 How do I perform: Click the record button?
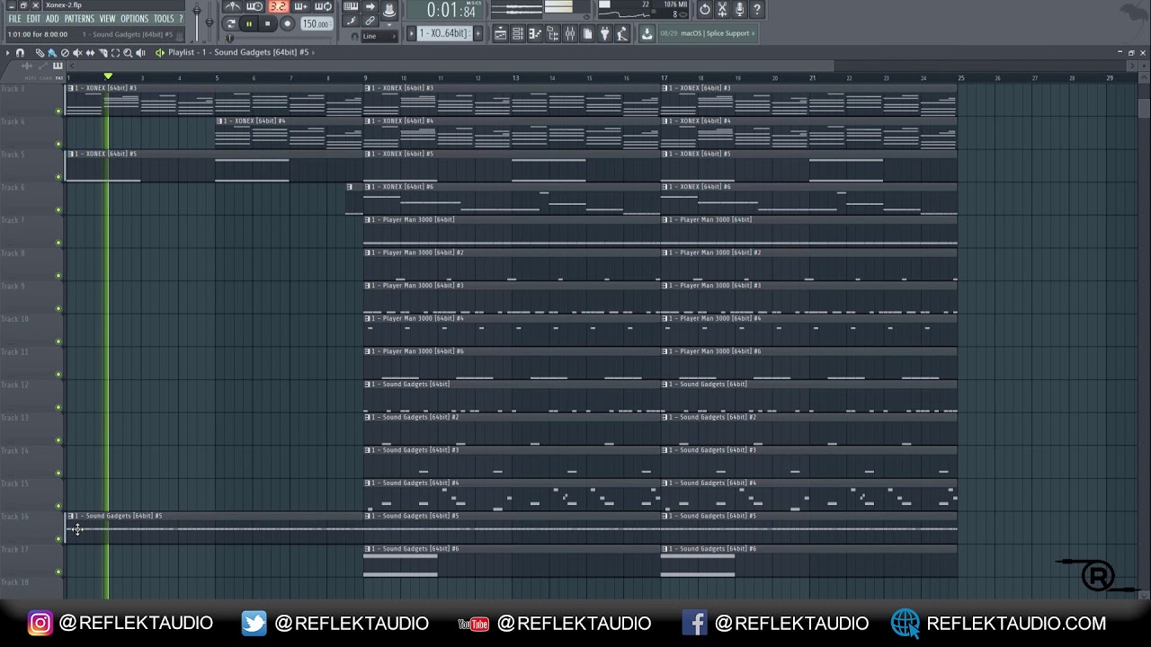288,24
